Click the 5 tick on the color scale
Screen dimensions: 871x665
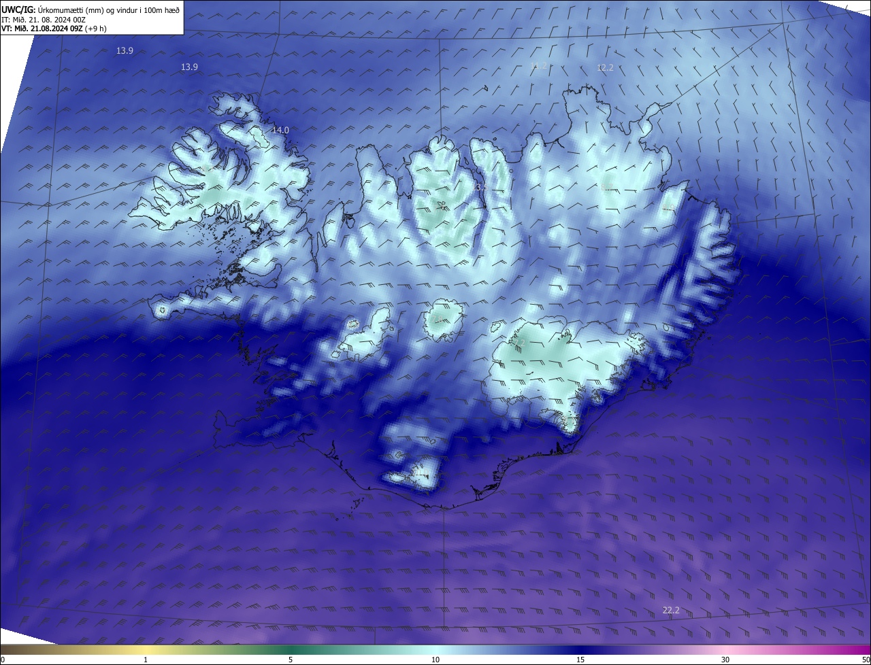291,660
